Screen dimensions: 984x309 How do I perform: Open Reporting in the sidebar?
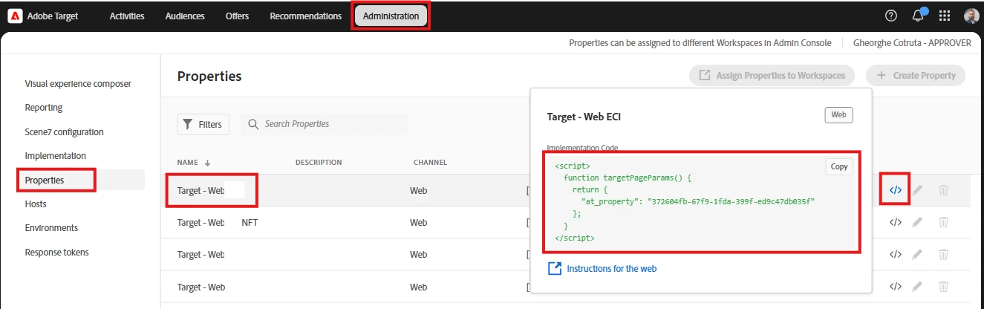[44, 108]
